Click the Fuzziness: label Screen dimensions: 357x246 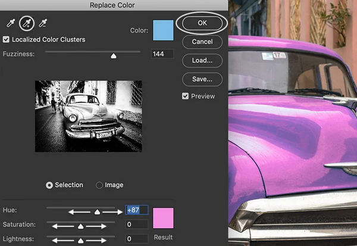(18, 54)
